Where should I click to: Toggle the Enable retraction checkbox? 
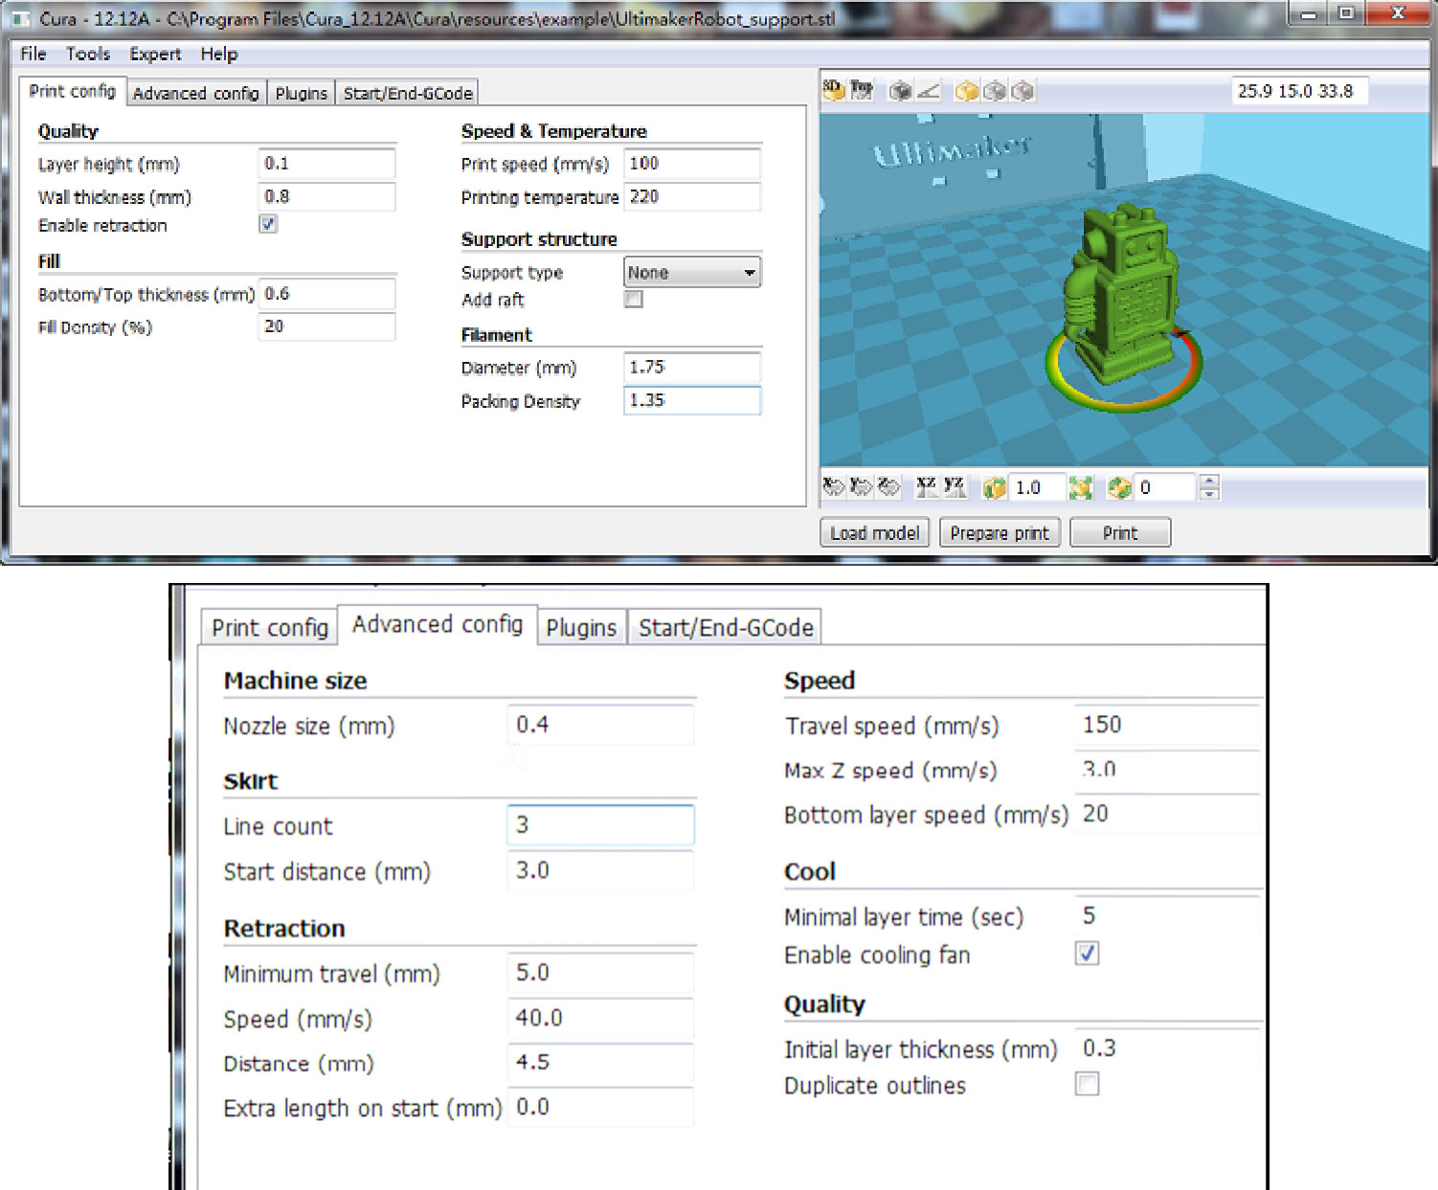(x=268, y=224)
